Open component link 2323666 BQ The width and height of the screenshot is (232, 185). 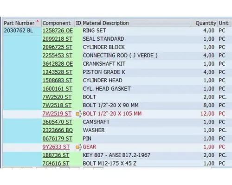[58, 130]
